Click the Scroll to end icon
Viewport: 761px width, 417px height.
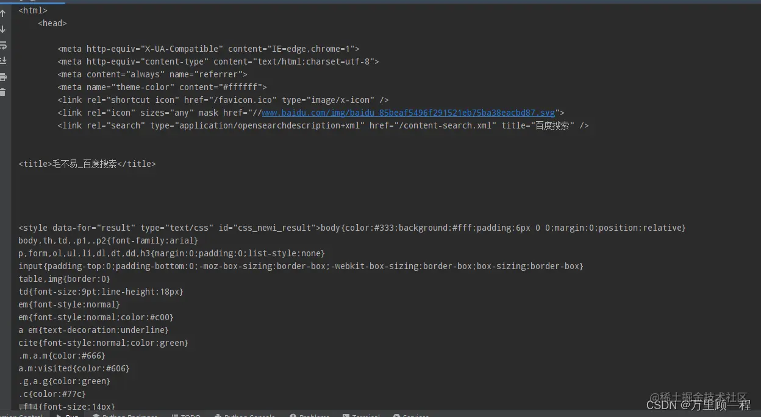pos(3,61)
